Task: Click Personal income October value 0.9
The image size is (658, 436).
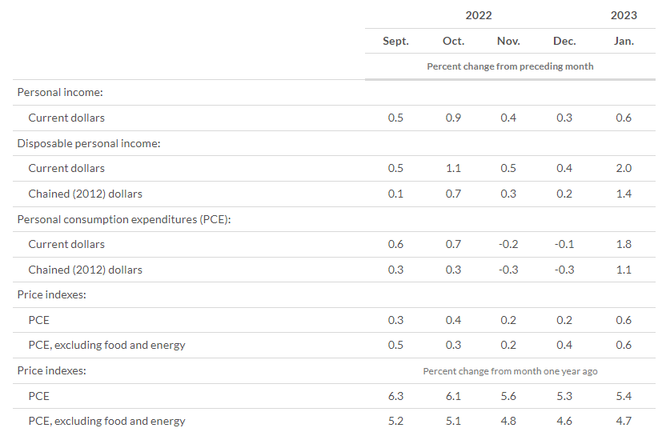Action: 453,118
